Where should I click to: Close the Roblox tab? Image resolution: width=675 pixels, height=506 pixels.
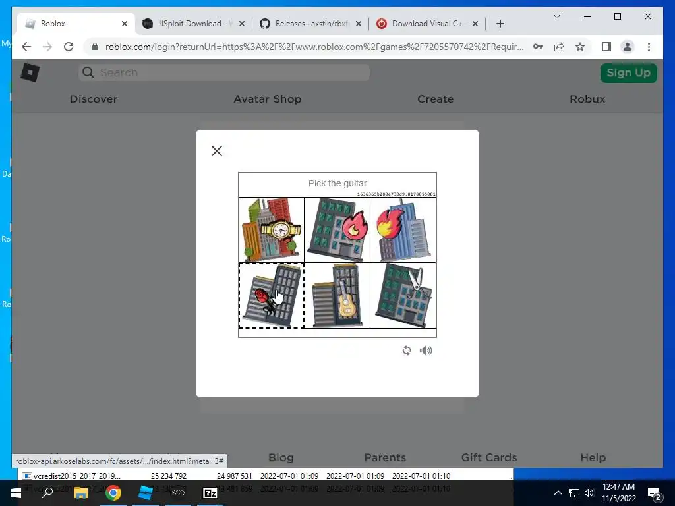[125, 24]
